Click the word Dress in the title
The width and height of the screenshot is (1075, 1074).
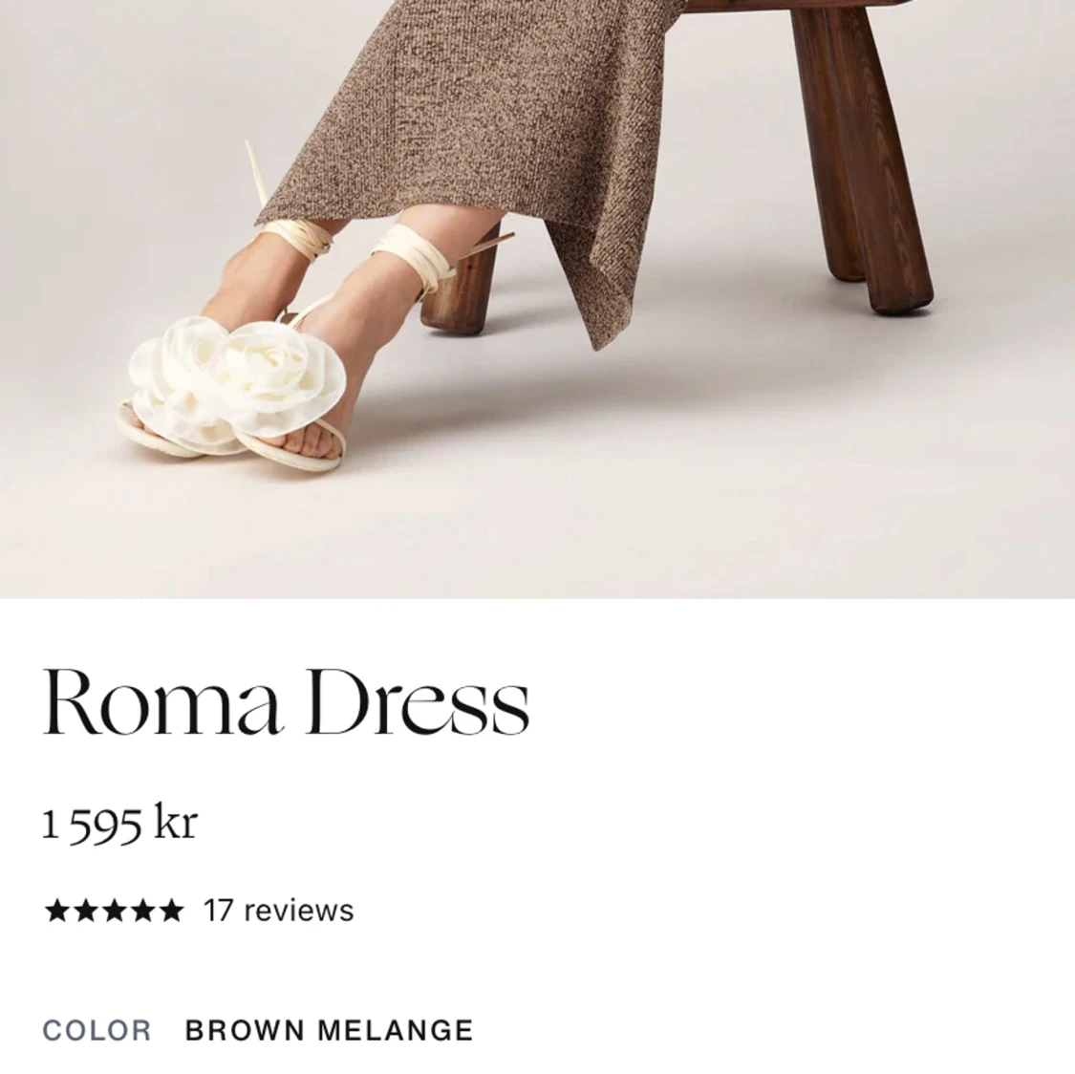(419, 701)
